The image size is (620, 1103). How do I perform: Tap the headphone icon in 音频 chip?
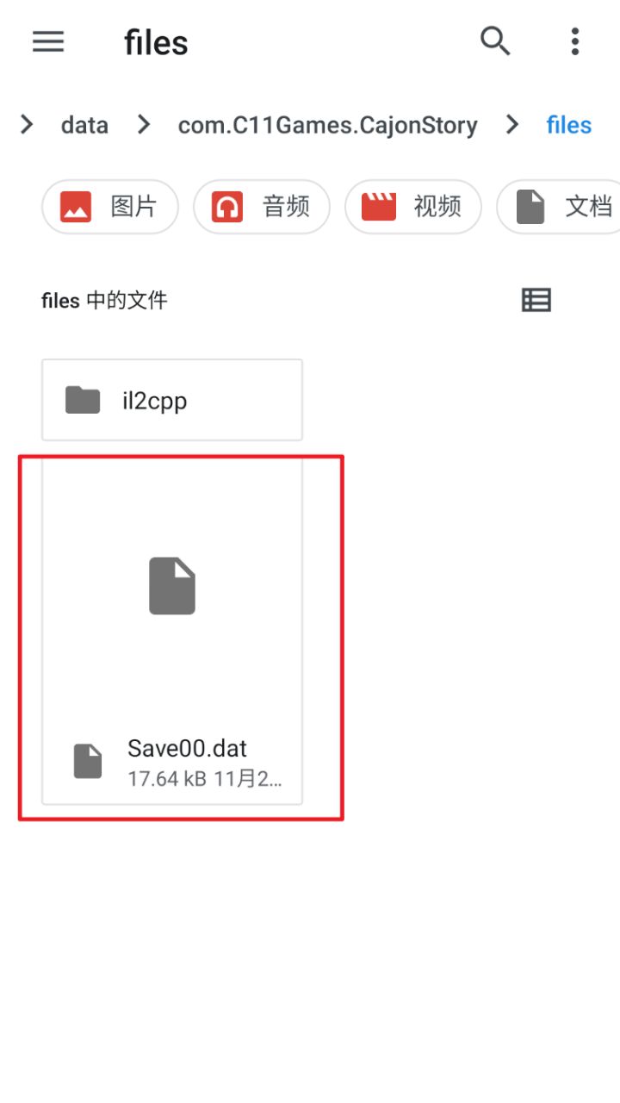click(x=227, y=207)
